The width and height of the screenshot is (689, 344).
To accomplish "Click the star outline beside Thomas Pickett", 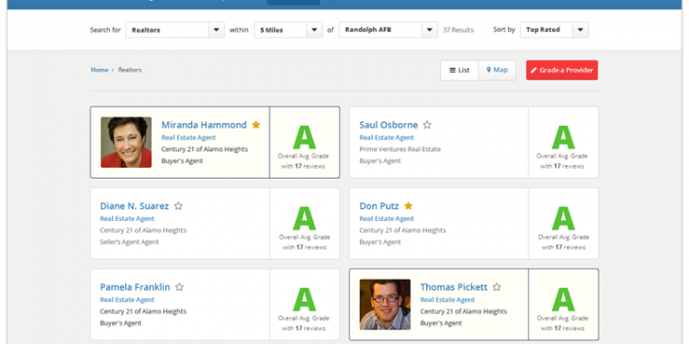I will 496,287.
